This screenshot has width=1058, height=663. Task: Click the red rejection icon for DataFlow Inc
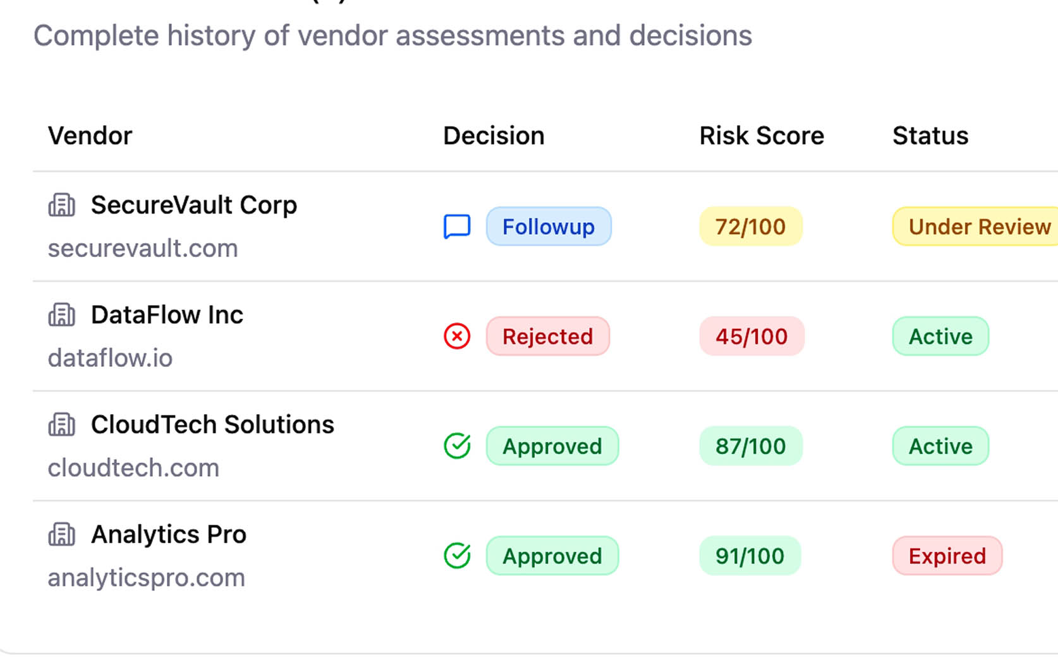click(456, 337)
